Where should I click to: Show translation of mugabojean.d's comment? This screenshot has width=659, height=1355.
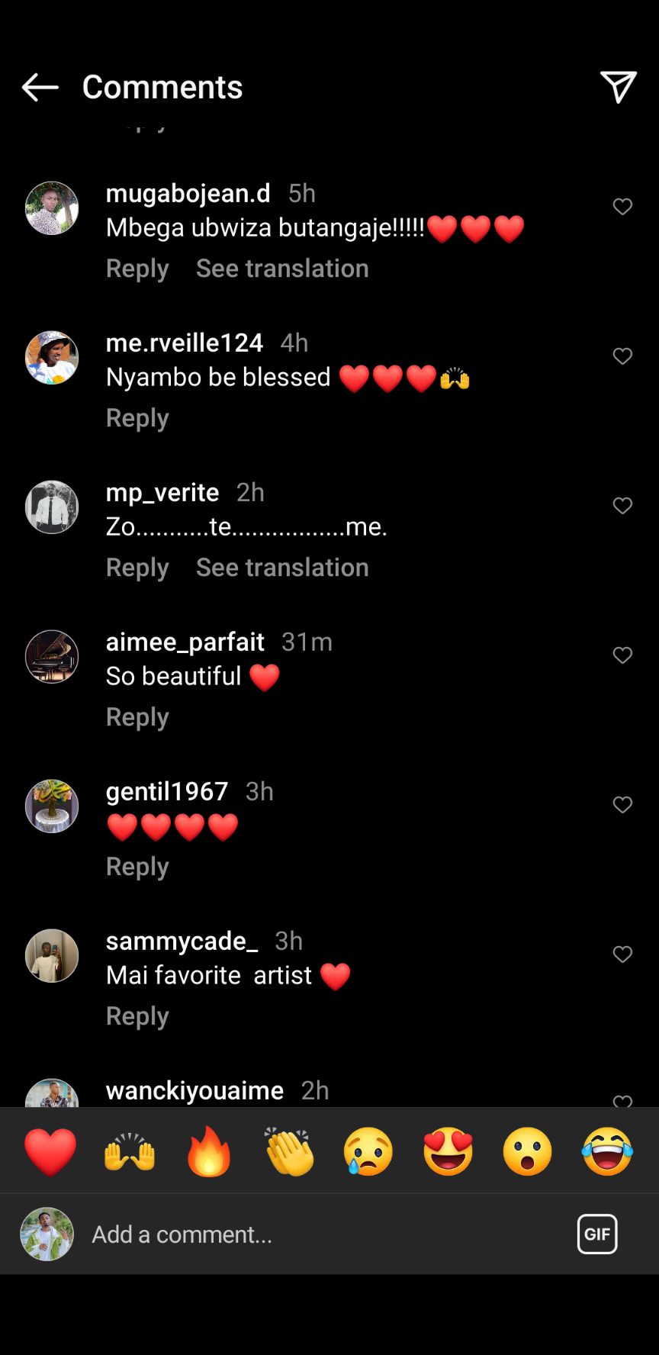pyautogui.click(x=282, y=269)
